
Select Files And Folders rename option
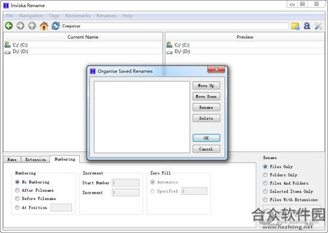coord(265,183)
